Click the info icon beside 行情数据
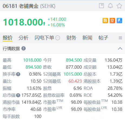125x120 pixels. pyautogui.click(x=24, y=48)
